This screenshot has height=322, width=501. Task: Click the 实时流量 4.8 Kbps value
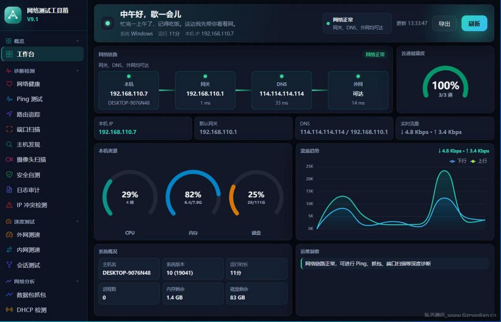tap(431, 132)
